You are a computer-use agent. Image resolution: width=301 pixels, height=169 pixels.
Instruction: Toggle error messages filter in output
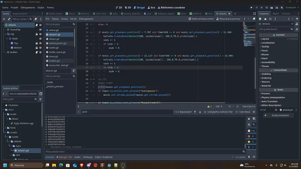[x=251, y=136]
